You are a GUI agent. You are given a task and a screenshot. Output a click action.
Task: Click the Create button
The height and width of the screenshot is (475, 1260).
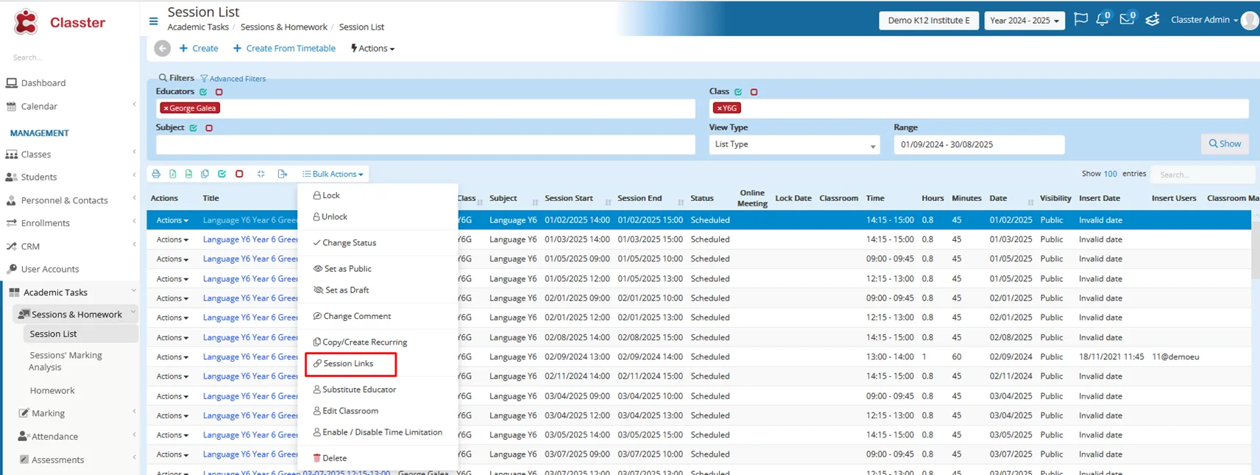199,49
